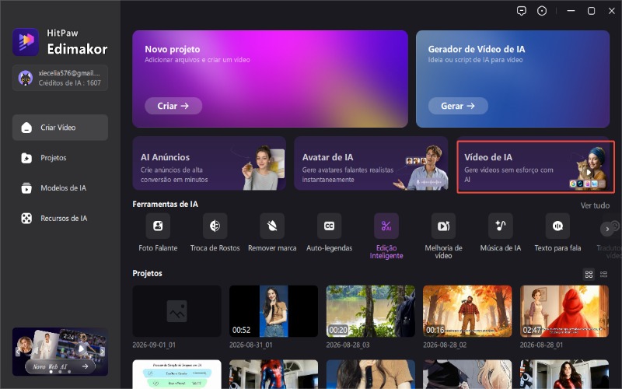Go to next promo banner slide
Viewport: 622px width, 389px height.
(x=103, y=352)
